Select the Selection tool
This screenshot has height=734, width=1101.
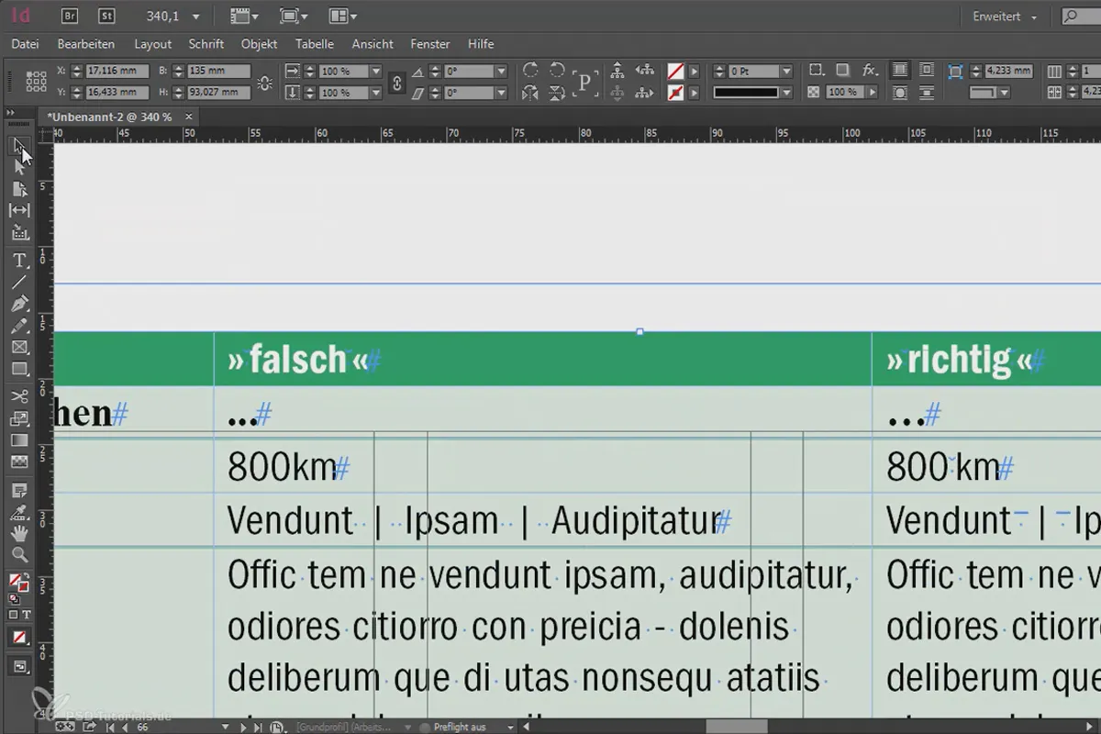pos(19,145)
